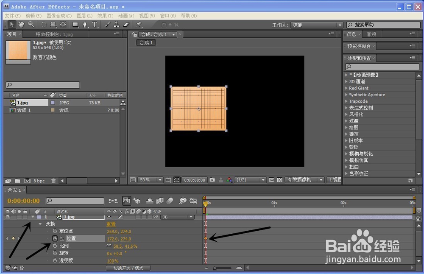Take a snapshot with the camera icon

pos(212,180)
